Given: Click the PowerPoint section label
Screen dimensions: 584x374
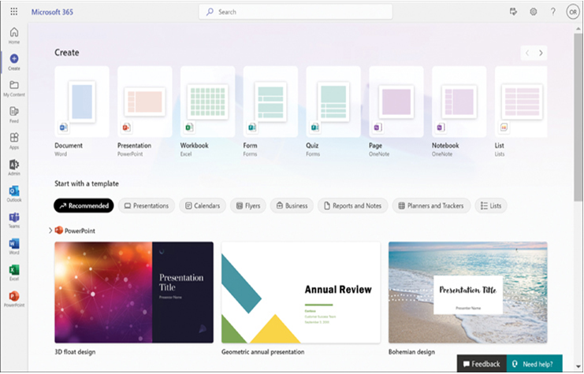Looking at the screenshot, I should tap(80, 231).
